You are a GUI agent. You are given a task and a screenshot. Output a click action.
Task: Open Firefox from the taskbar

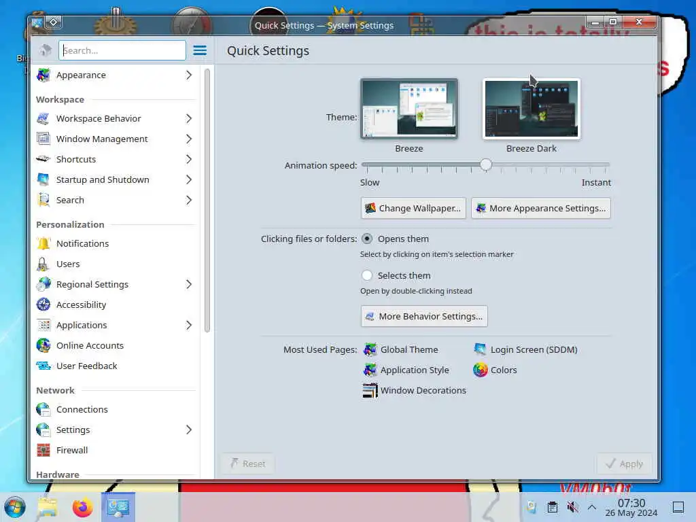[x=82, y=507]
